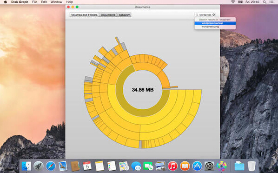278x173 pixels.
Task: Select 'wordpress backup' search result
Action: coord(215,23)
